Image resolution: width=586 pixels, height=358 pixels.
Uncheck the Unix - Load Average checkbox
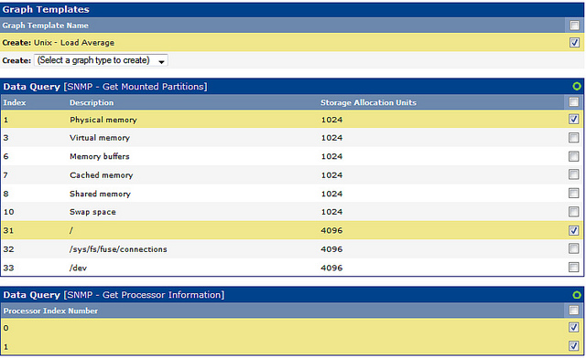574,43
